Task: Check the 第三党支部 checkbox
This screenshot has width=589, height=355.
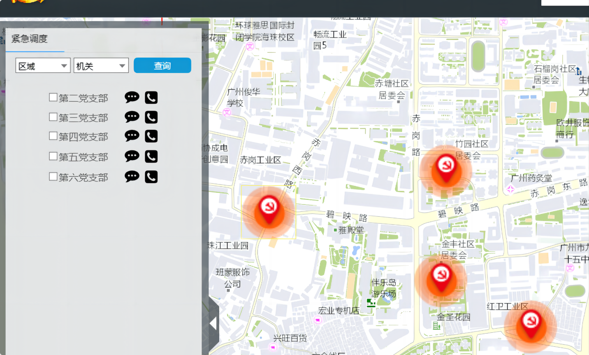Action: 53,117
